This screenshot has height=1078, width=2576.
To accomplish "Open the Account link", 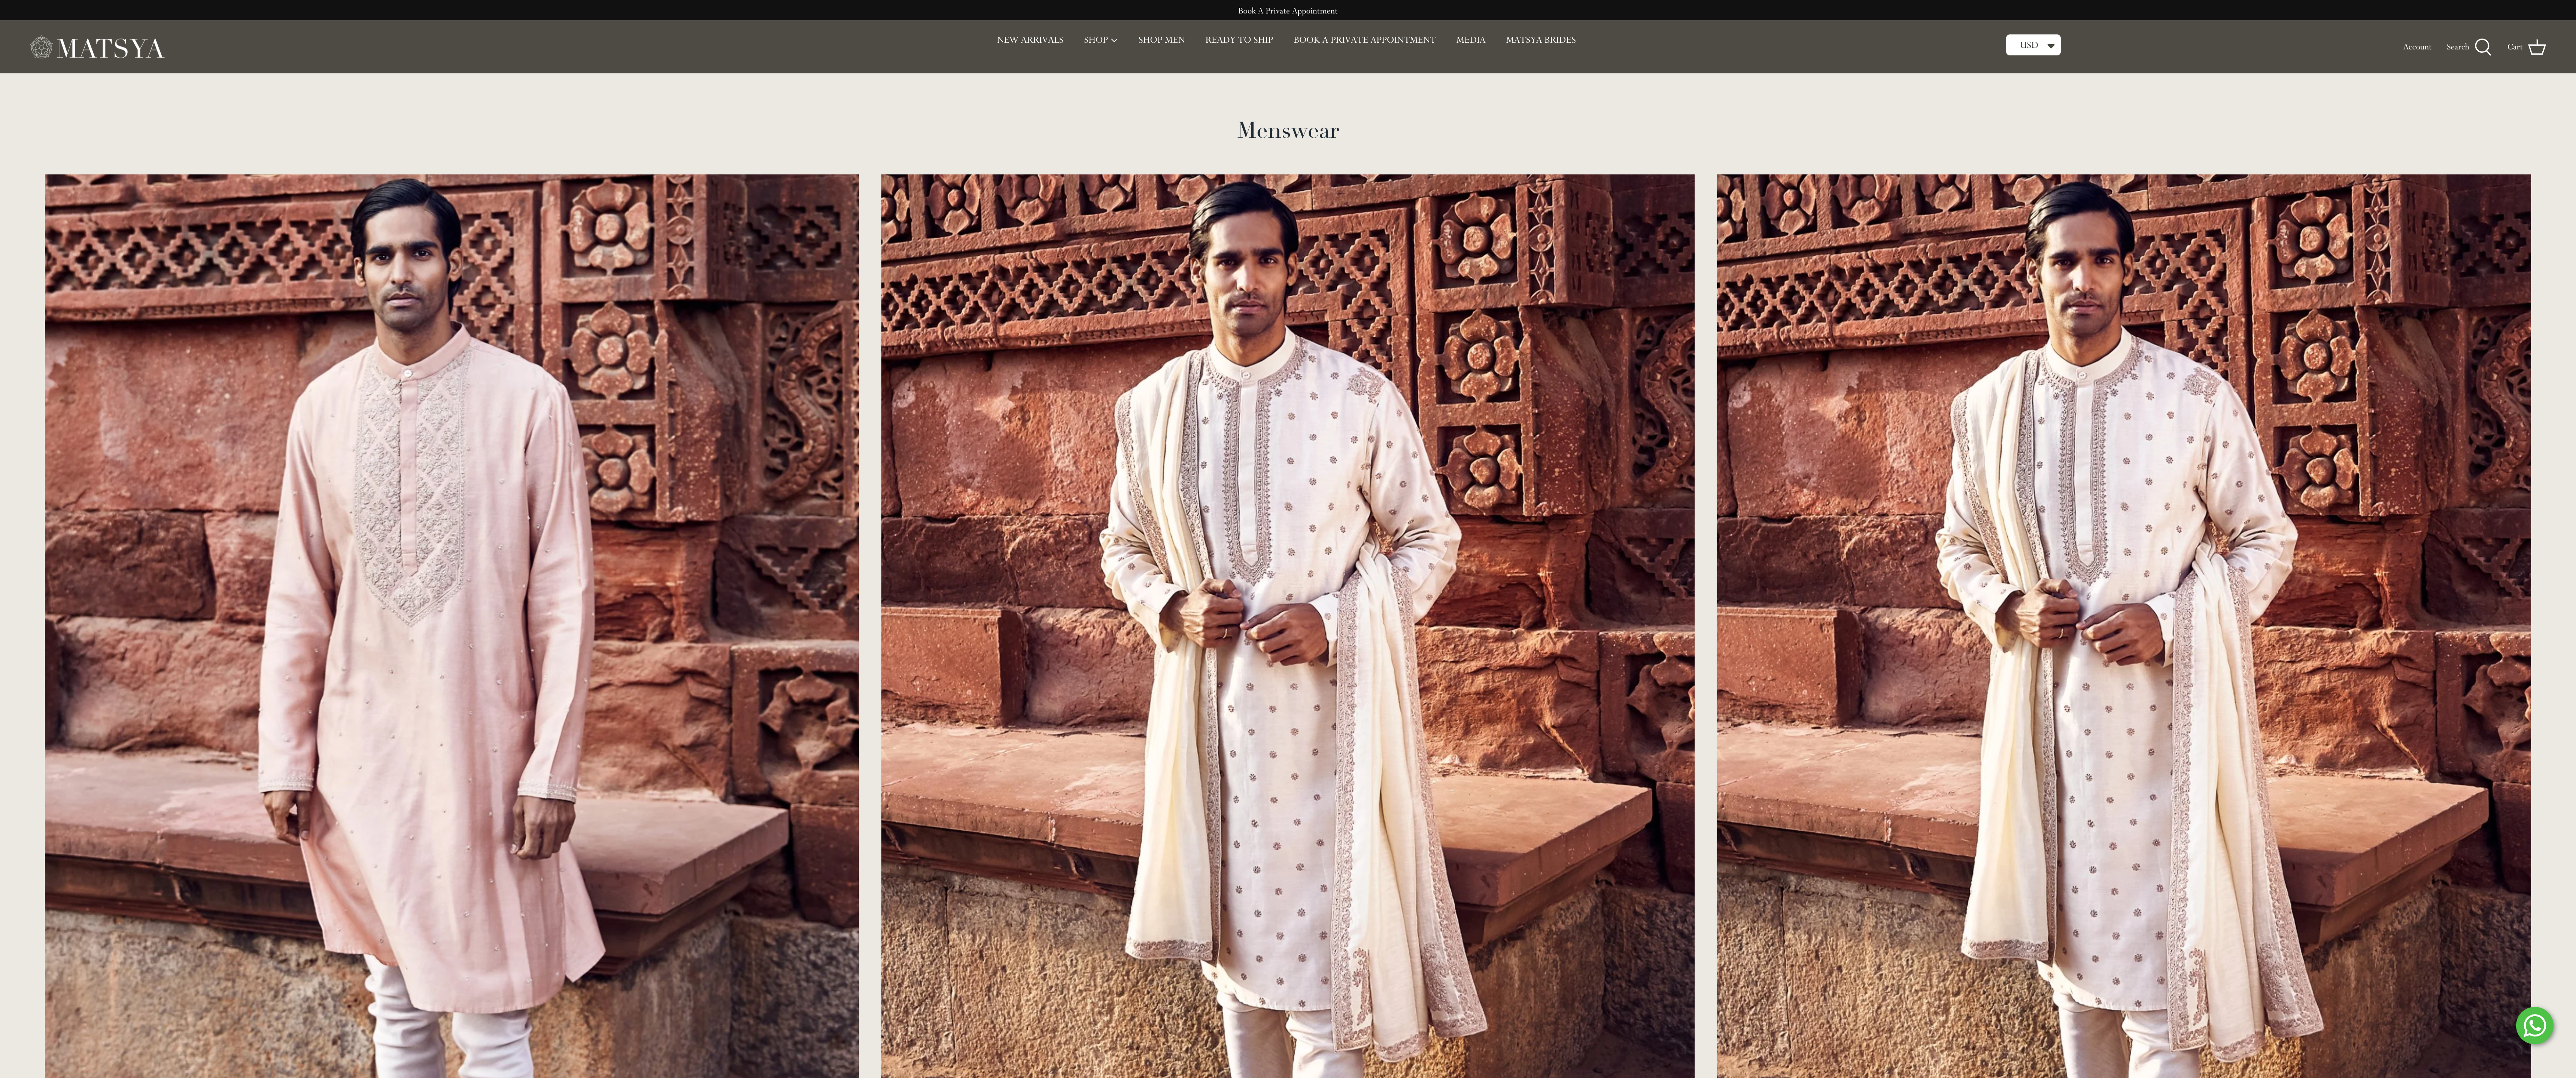I will pyautogui.click(x=2417, y=47).
